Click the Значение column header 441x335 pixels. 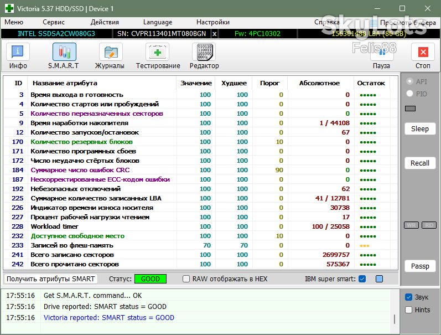click(x=196, y=83)
